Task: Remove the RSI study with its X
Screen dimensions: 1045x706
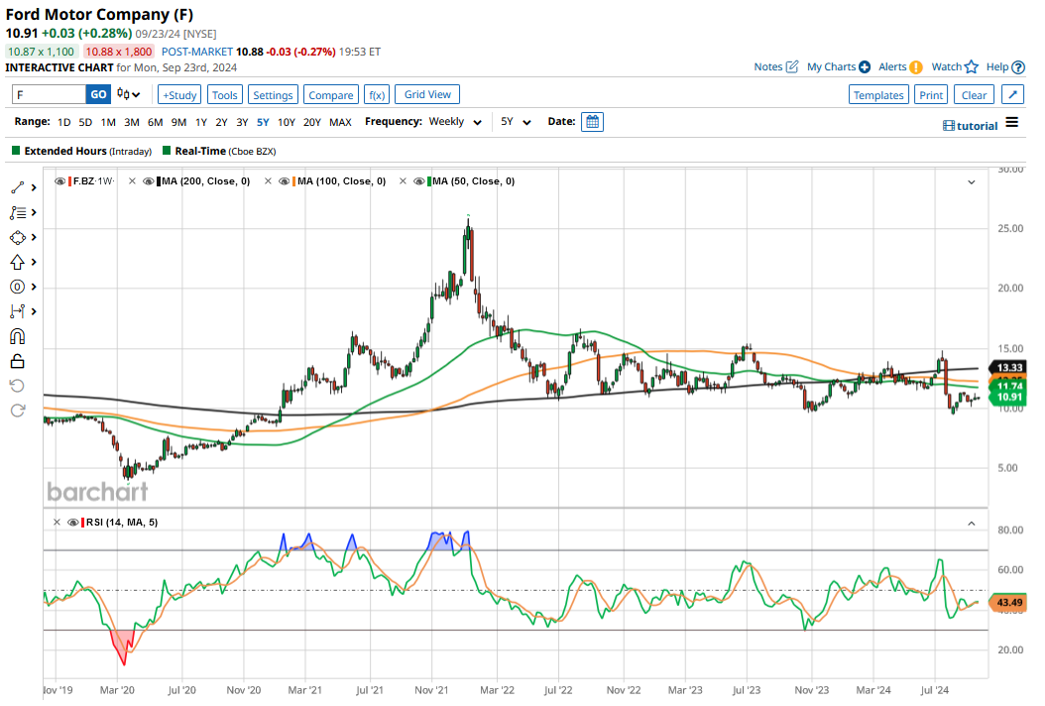Action: coord(57,522)
